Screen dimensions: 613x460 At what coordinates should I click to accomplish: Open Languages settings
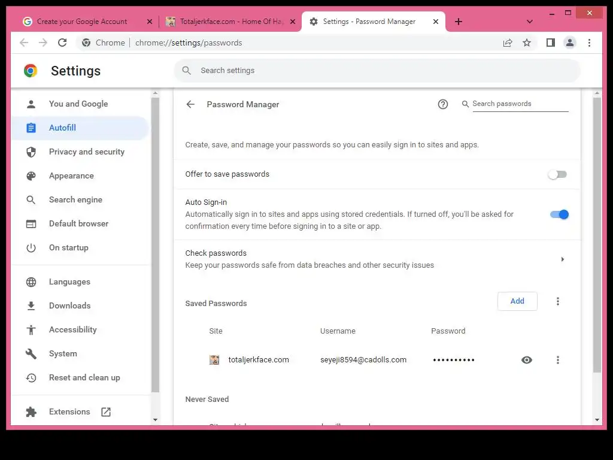80,282
